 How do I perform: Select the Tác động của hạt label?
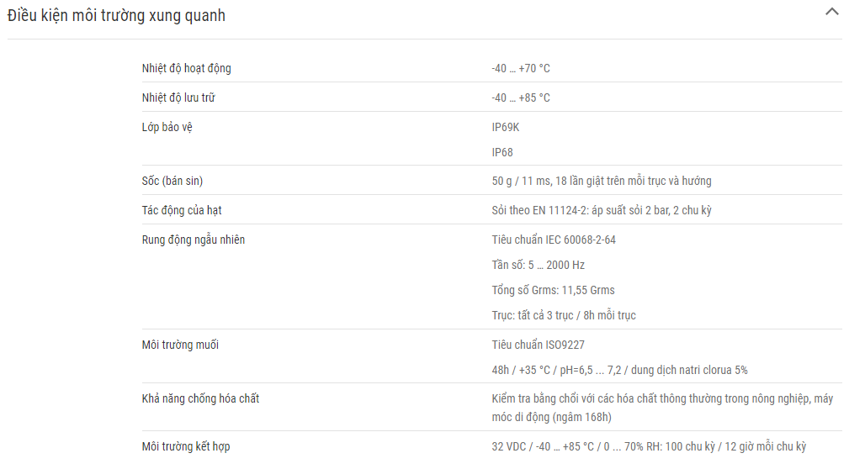(x=182, y=210)
